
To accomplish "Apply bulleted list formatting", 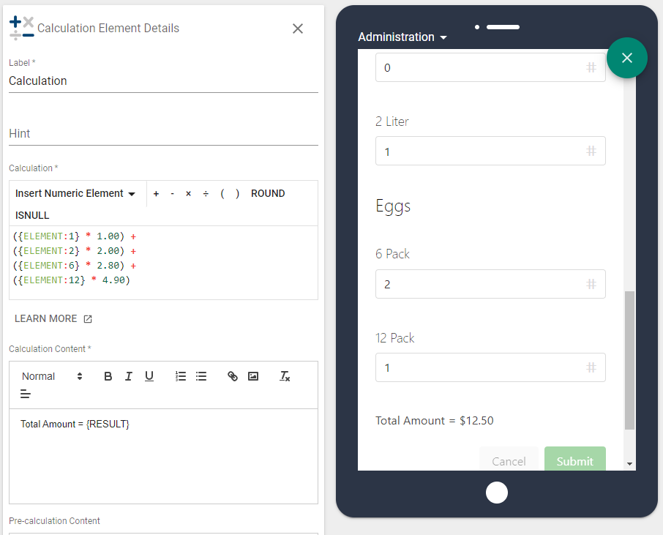I will coord(201,376).
